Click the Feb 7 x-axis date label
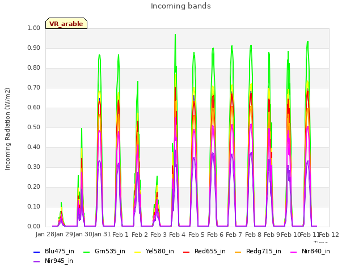Screen dimensions: 363x272 [234, 235]
